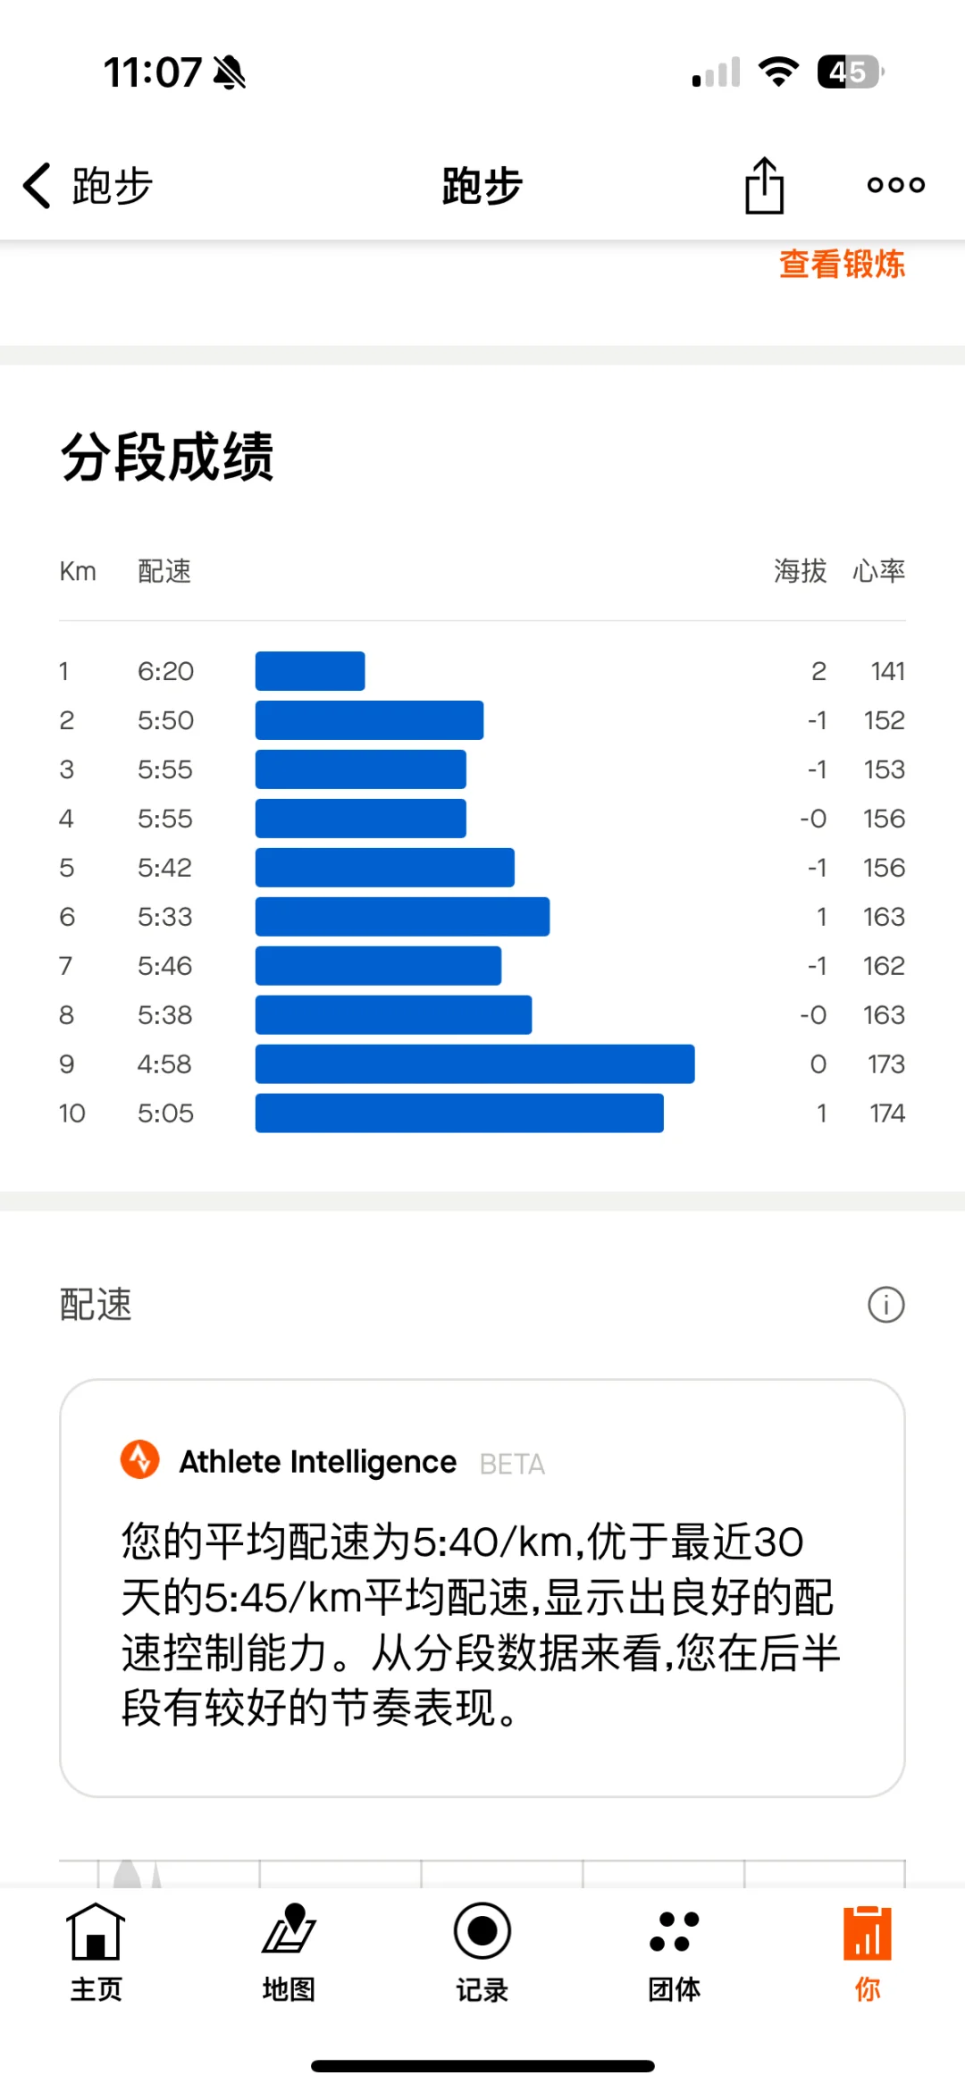This screenshot has width=965, height=2092.
Task: Open the Athlete Intelligence summary card
Action: tap(482, 1588)
